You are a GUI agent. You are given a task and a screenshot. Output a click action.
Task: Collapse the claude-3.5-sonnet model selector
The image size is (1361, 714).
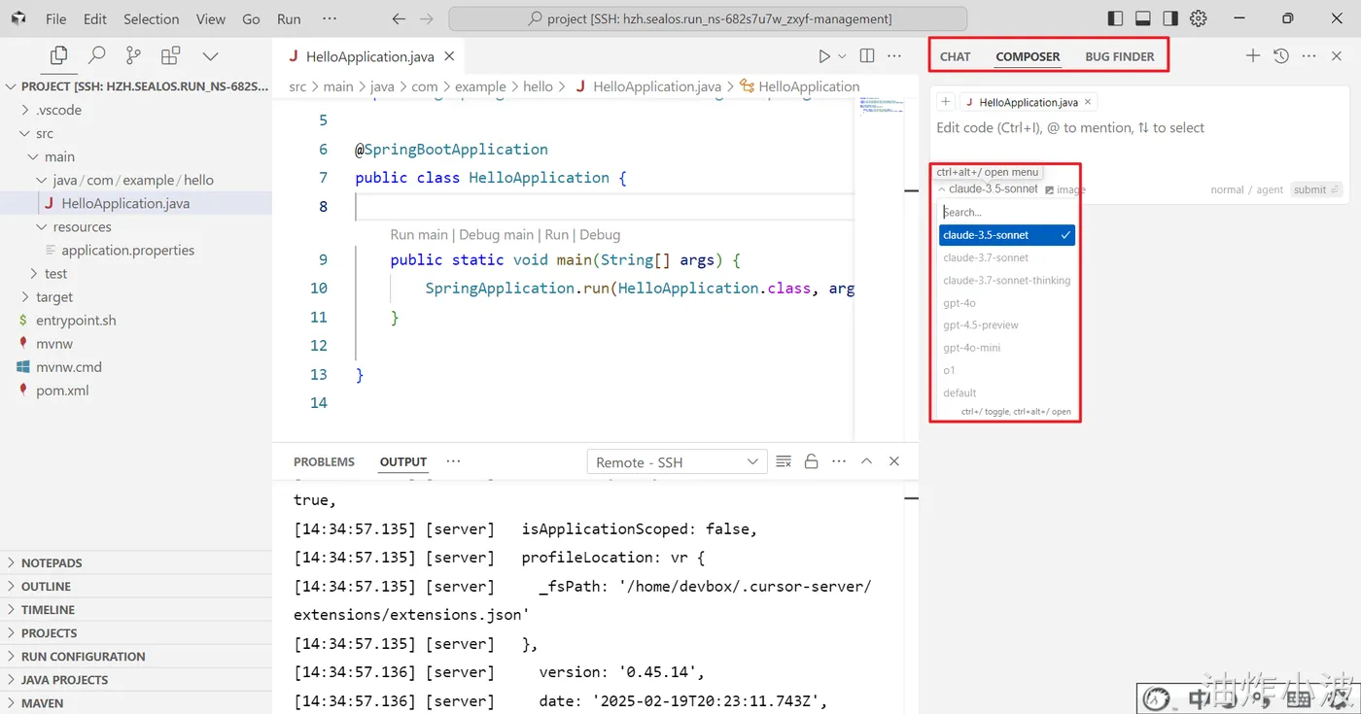point(988,189)
